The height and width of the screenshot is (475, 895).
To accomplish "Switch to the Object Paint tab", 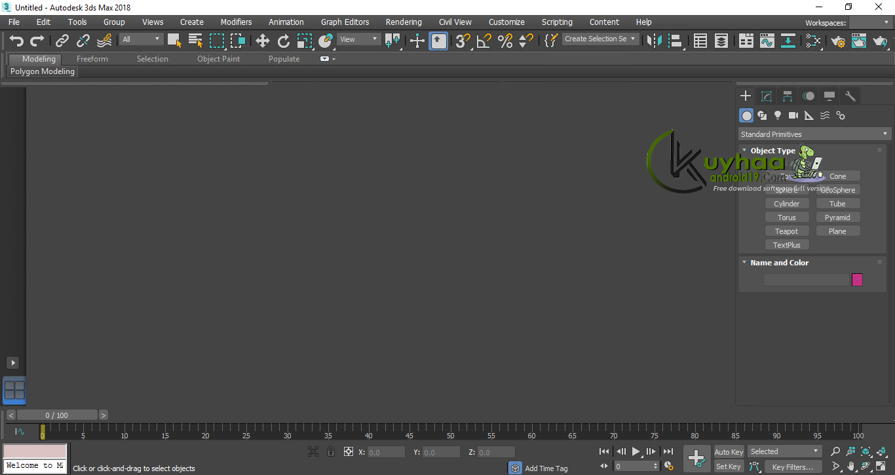I will (x=218, y=59).
